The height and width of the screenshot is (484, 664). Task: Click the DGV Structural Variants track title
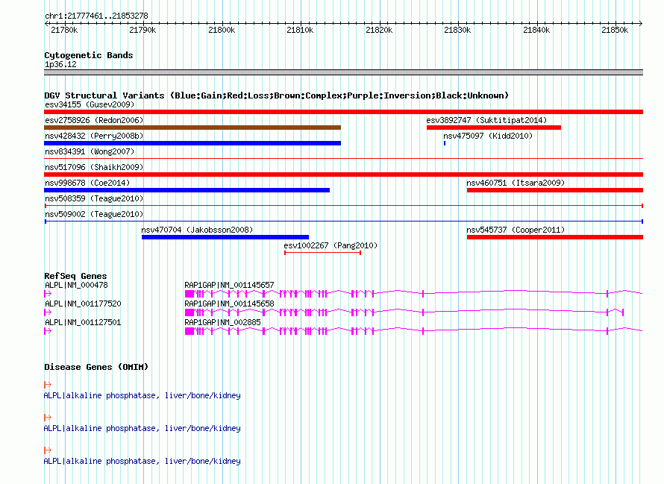click(x=277, y=95)
